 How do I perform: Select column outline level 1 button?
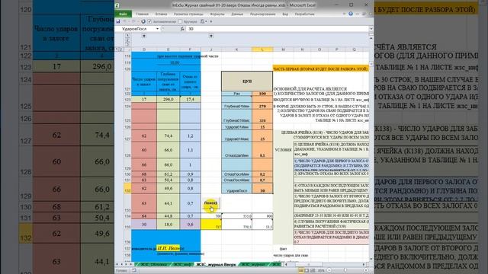click(x=127, y=36)
